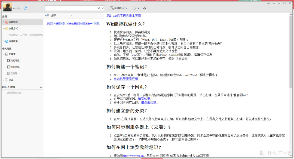
Task: Click the http://www.wiz.cn link
Action: pyautogui.click(x=133, y=156)
